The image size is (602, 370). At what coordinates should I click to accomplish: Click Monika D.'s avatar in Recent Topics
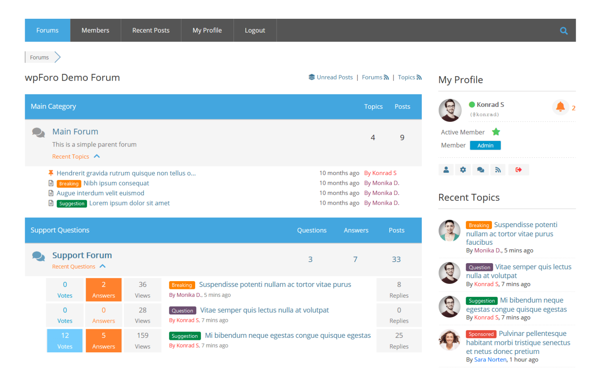[449, 231]
